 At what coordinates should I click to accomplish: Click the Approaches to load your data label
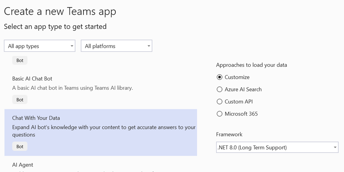[x=251, y=65]
